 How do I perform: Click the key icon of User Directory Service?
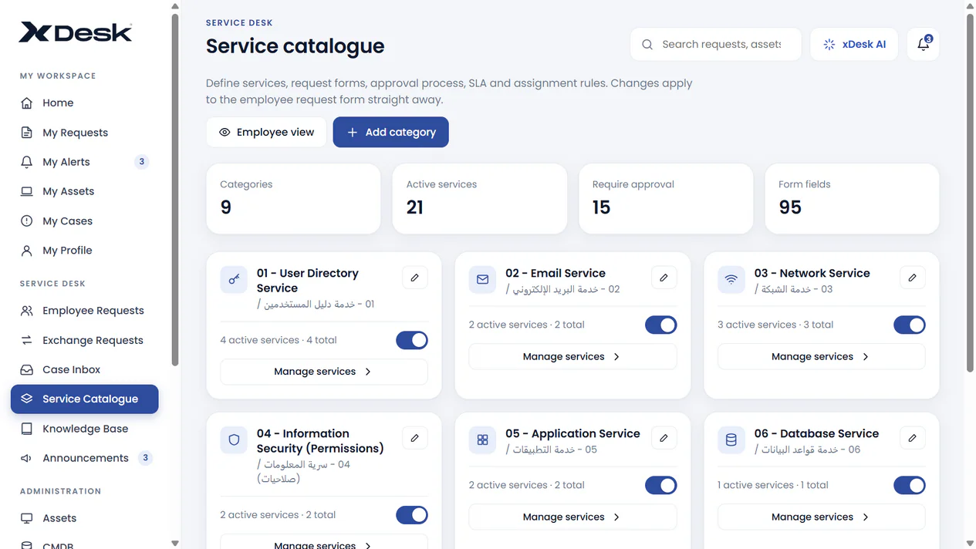coord(234,279)
